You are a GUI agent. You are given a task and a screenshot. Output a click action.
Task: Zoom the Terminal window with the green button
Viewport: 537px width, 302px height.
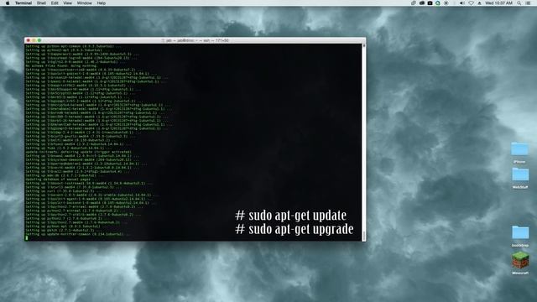(39, 40)
